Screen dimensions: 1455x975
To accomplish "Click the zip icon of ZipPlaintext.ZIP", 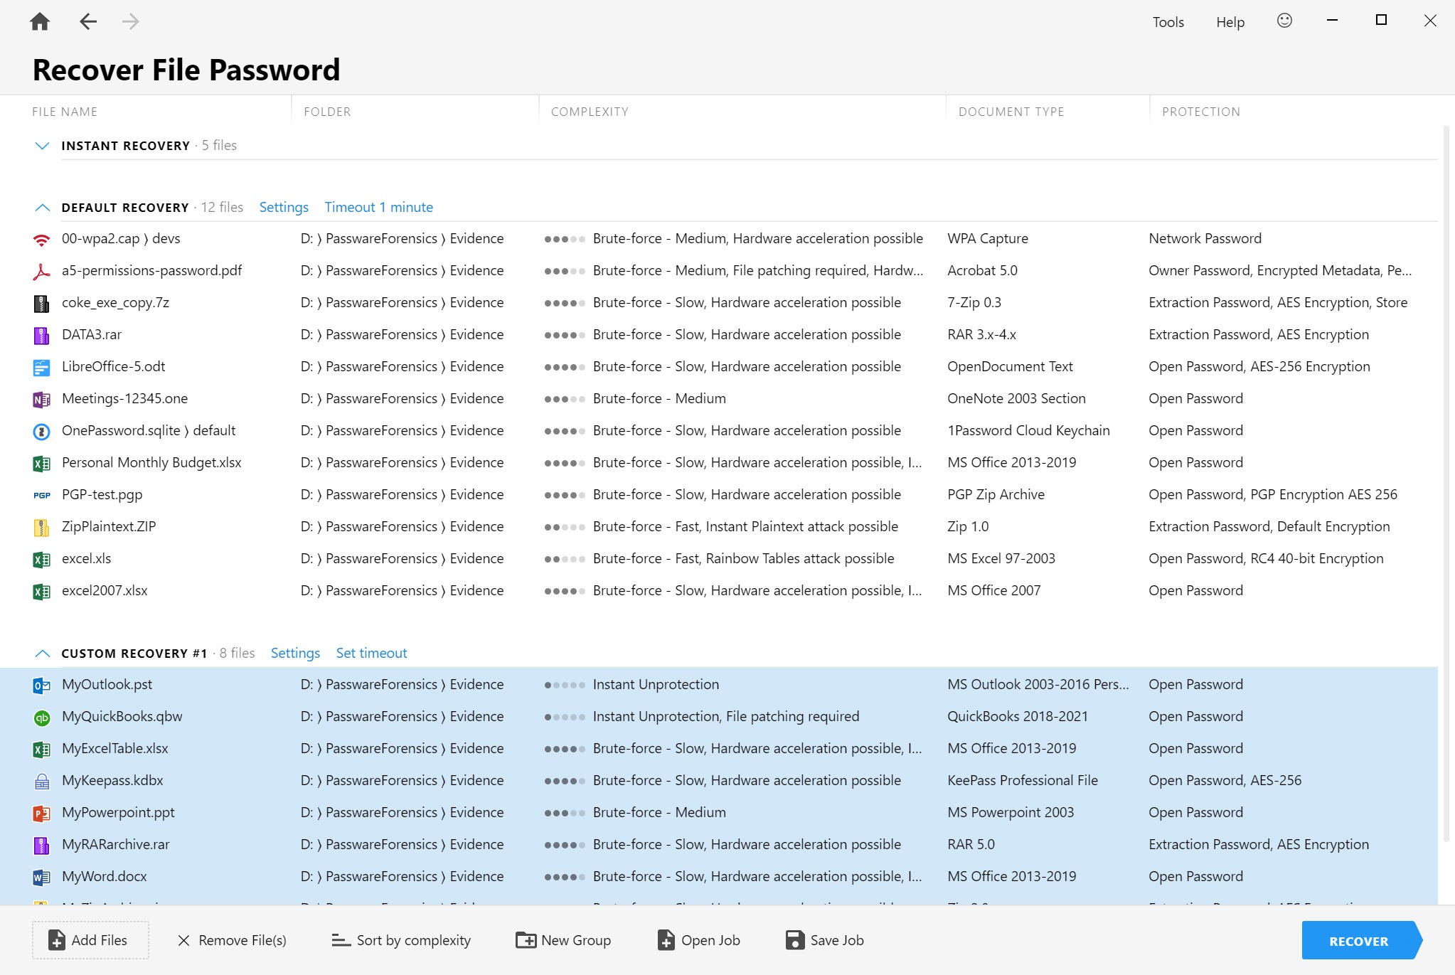I will coord(42,528).
